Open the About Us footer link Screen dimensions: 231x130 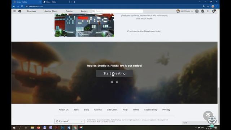click(64, 110)
